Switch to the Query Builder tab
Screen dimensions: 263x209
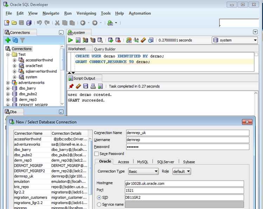pos(104,49)
